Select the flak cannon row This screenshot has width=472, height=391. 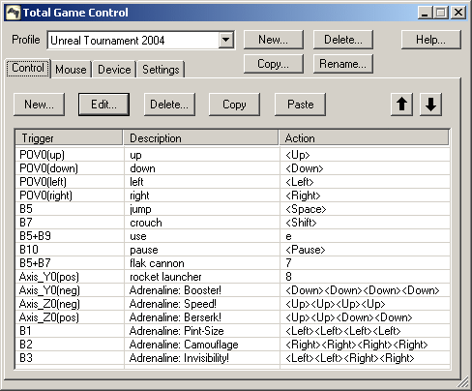click(x=232, y=263)
